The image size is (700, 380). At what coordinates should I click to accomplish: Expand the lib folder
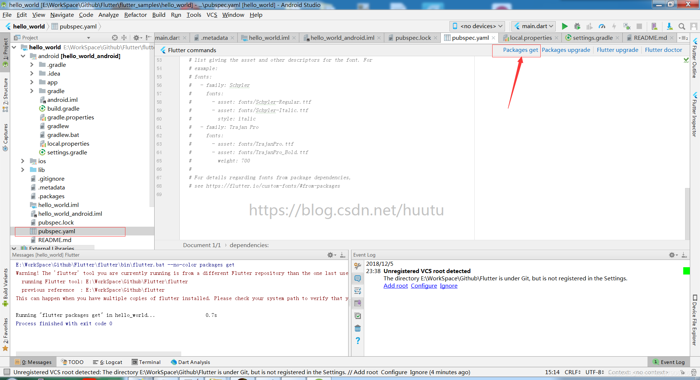tap(23, 170)
